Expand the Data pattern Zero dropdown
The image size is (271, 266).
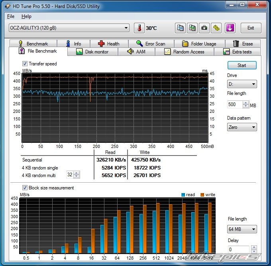[x=253, y=127]
